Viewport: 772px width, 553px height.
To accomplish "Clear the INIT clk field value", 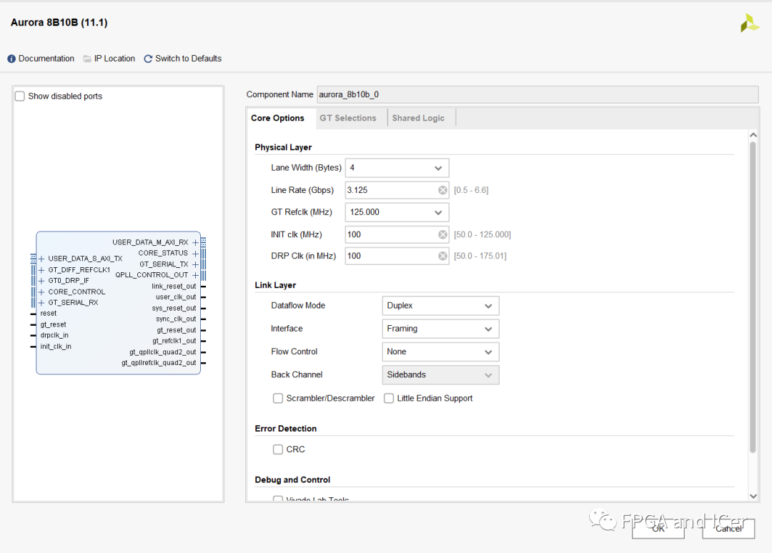I will coord(442,234).
